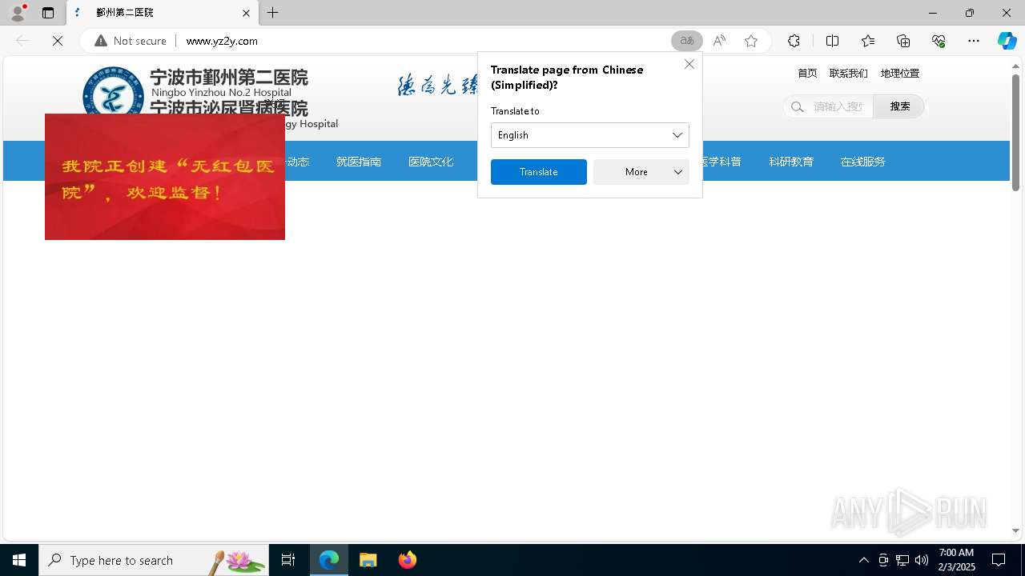
Task: Open 在线服务 navigation menu
Action: 863,162
